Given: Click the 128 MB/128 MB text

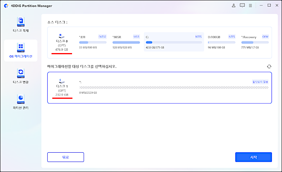Looking at the screenshot, I should [122, 48].
